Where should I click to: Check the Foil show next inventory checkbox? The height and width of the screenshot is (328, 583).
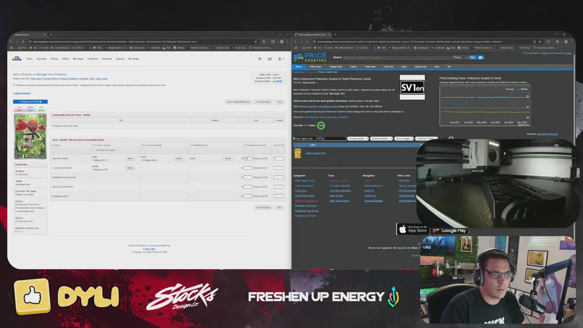point(94,150)
